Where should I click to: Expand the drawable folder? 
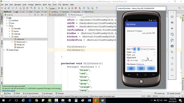click(9, 29)
